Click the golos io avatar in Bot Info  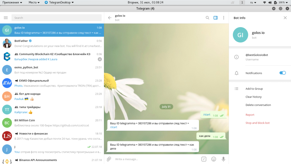240,35
